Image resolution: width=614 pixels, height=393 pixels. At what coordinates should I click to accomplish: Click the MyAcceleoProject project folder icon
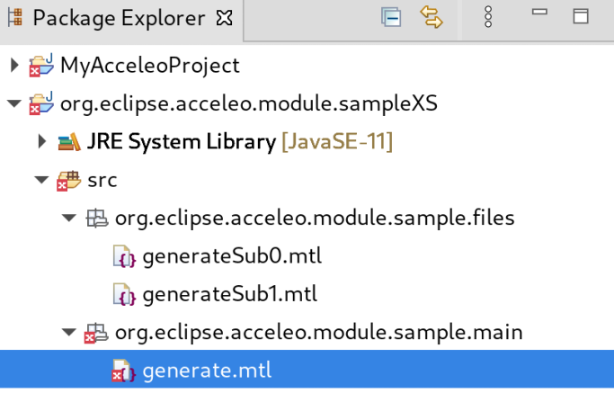coord(41,66)
